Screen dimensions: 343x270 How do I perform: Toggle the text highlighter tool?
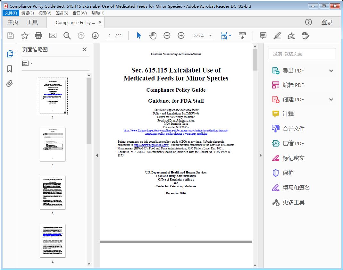(x=277, y=36)
